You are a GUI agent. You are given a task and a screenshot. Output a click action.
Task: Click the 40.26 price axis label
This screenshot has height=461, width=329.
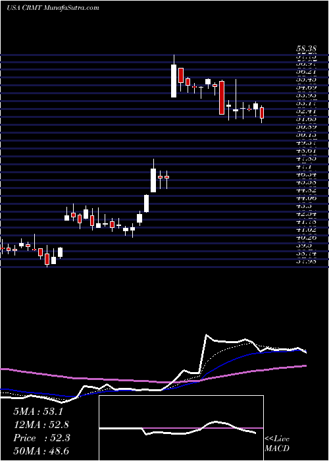tap(306, 237)
